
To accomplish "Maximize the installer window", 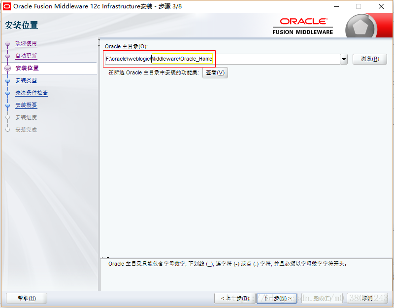I will [359, 6].
